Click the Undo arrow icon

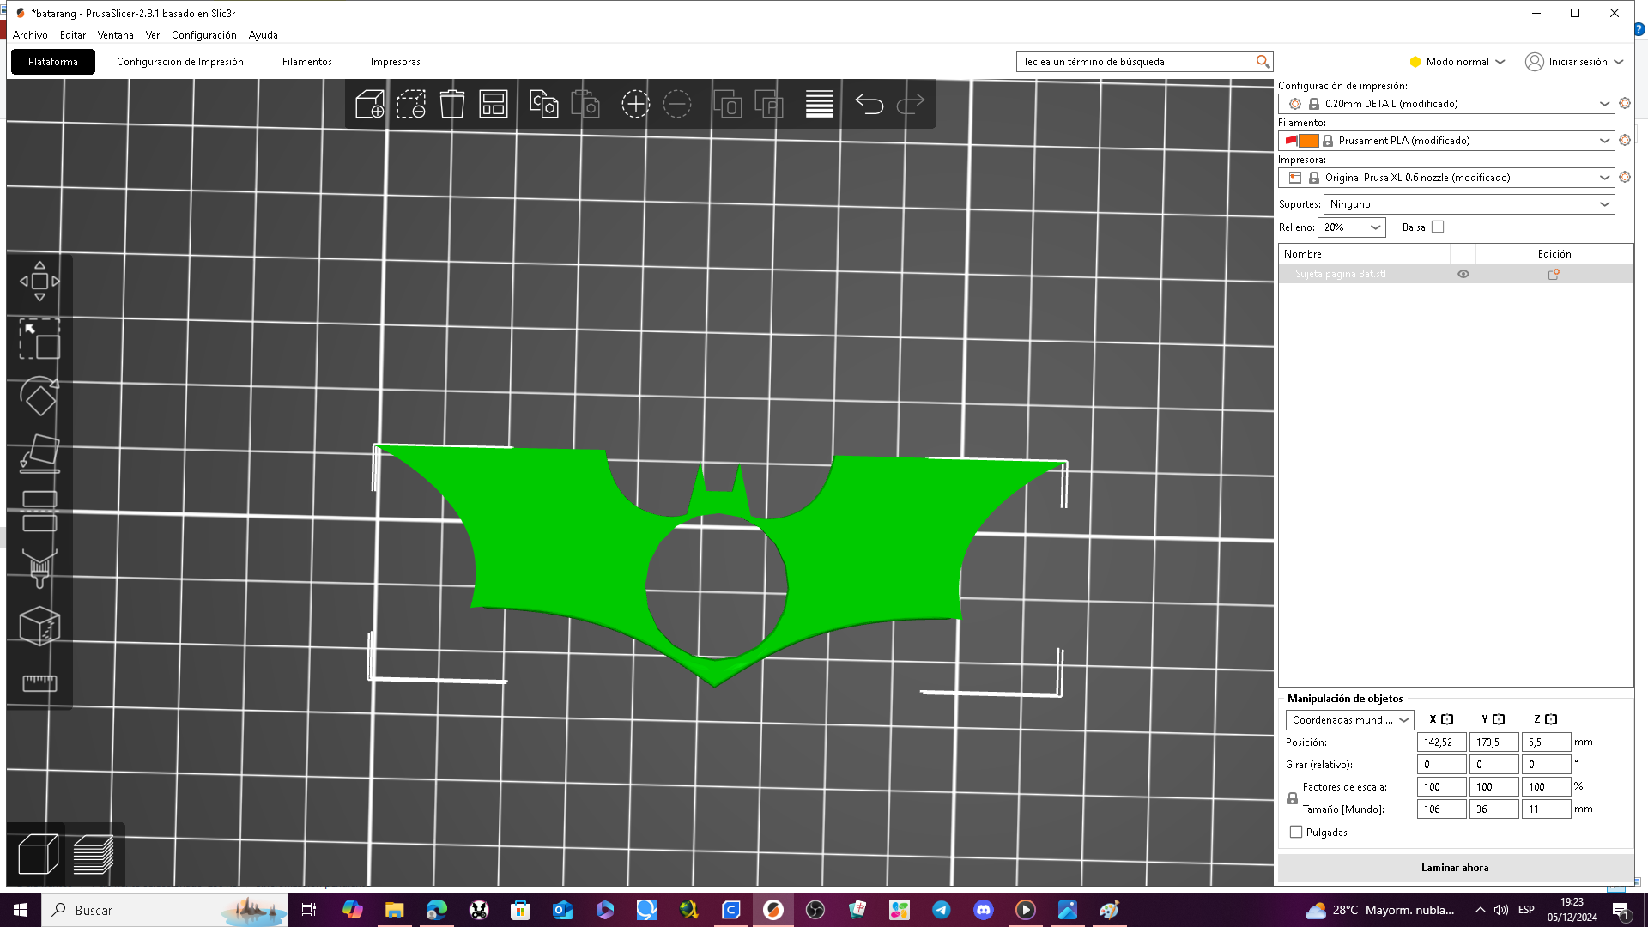coord(869,105)
